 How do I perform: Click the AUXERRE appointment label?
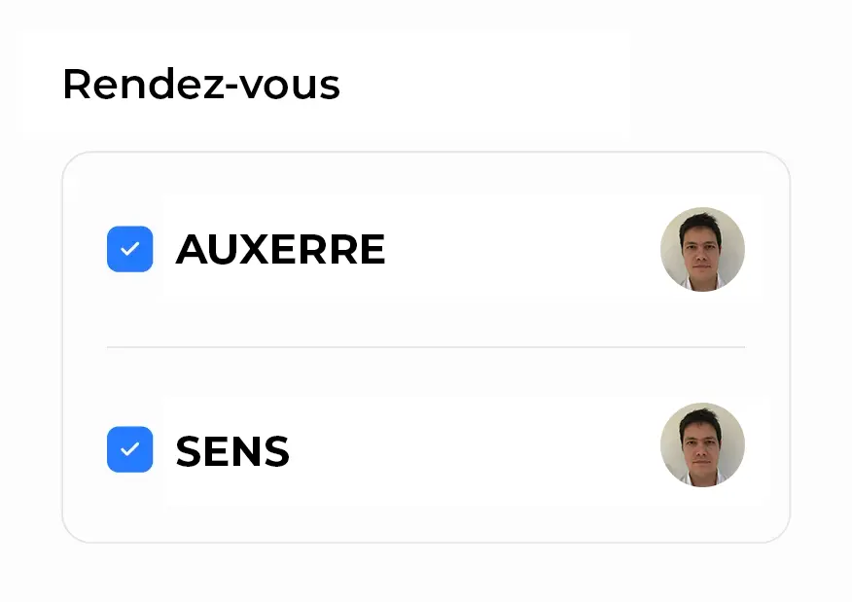(x=280, y=250)
